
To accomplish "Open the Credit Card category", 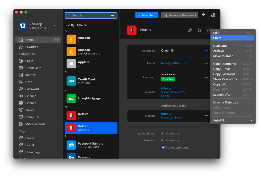I will coord(38,68).
